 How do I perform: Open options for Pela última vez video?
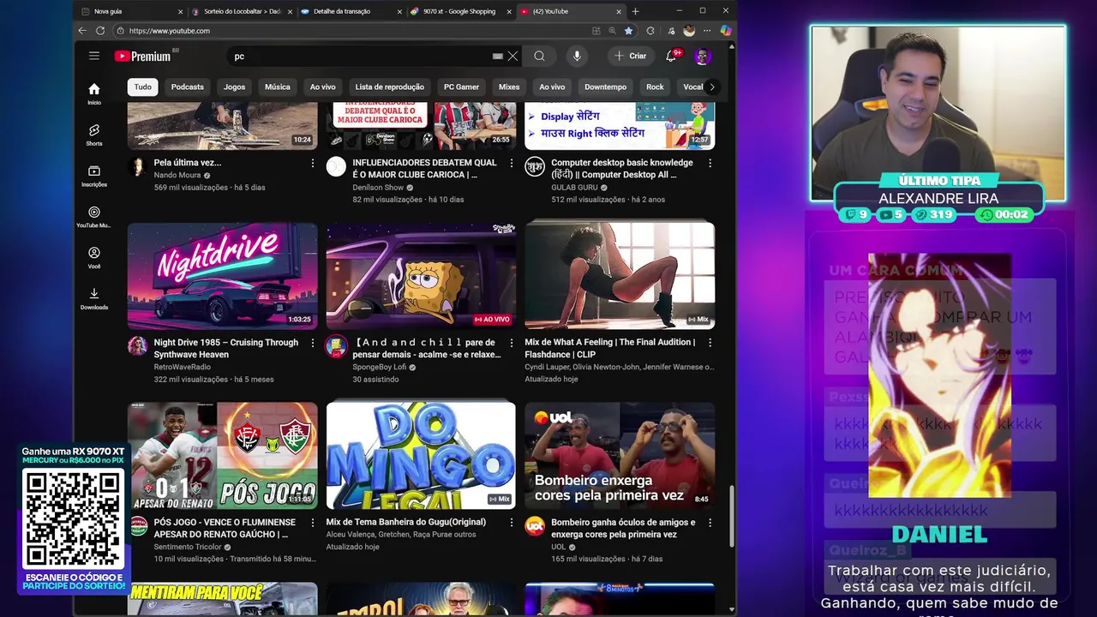tap(313, 163)
